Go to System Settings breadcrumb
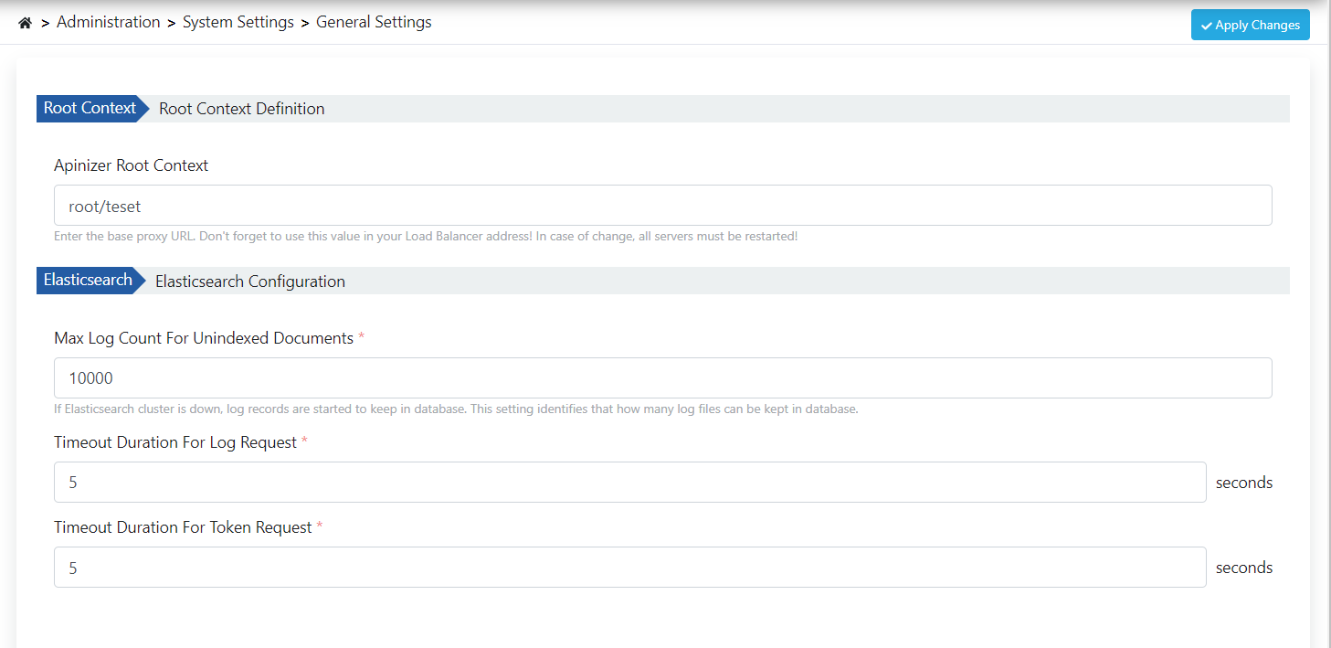Screen dimensions: 1331x648 (x=238, y=22)
